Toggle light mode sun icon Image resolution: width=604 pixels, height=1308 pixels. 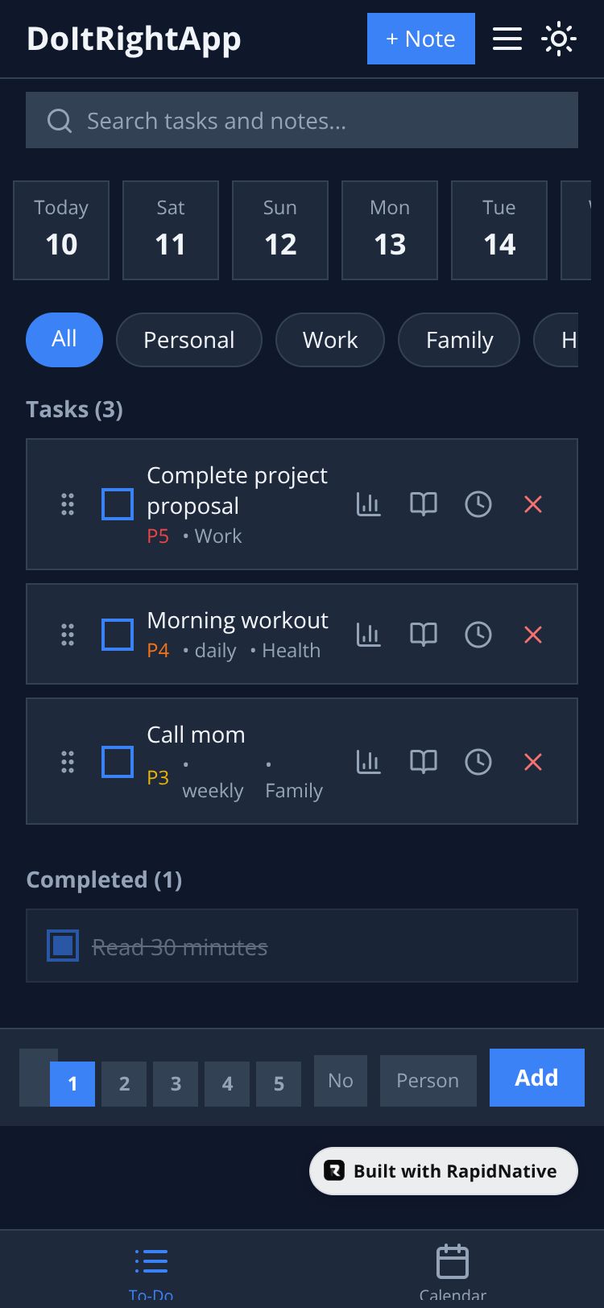click(558, 39)
